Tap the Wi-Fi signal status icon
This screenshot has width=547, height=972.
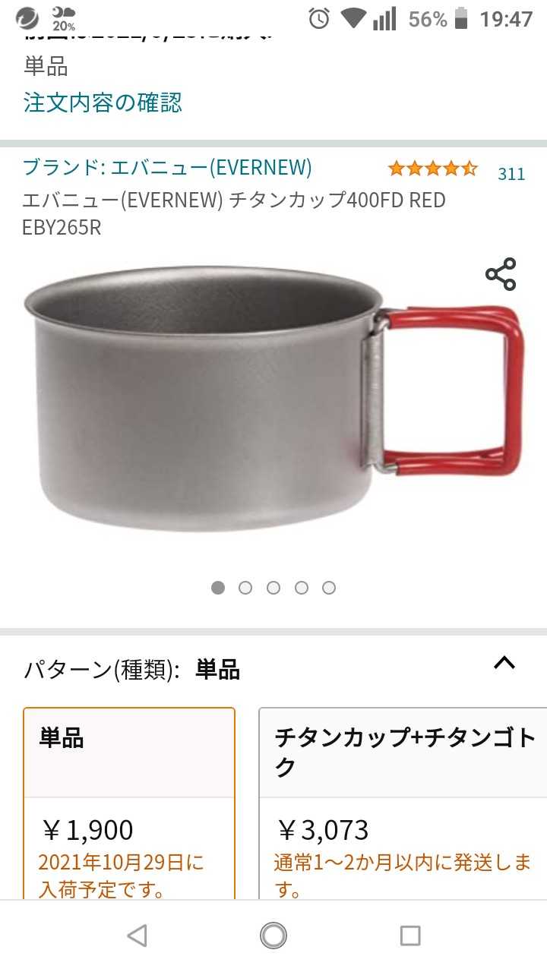pos(353,18)
